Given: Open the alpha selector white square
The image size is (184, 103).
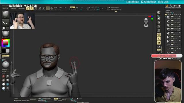Looking at the screenshot, I should point(4,28).
